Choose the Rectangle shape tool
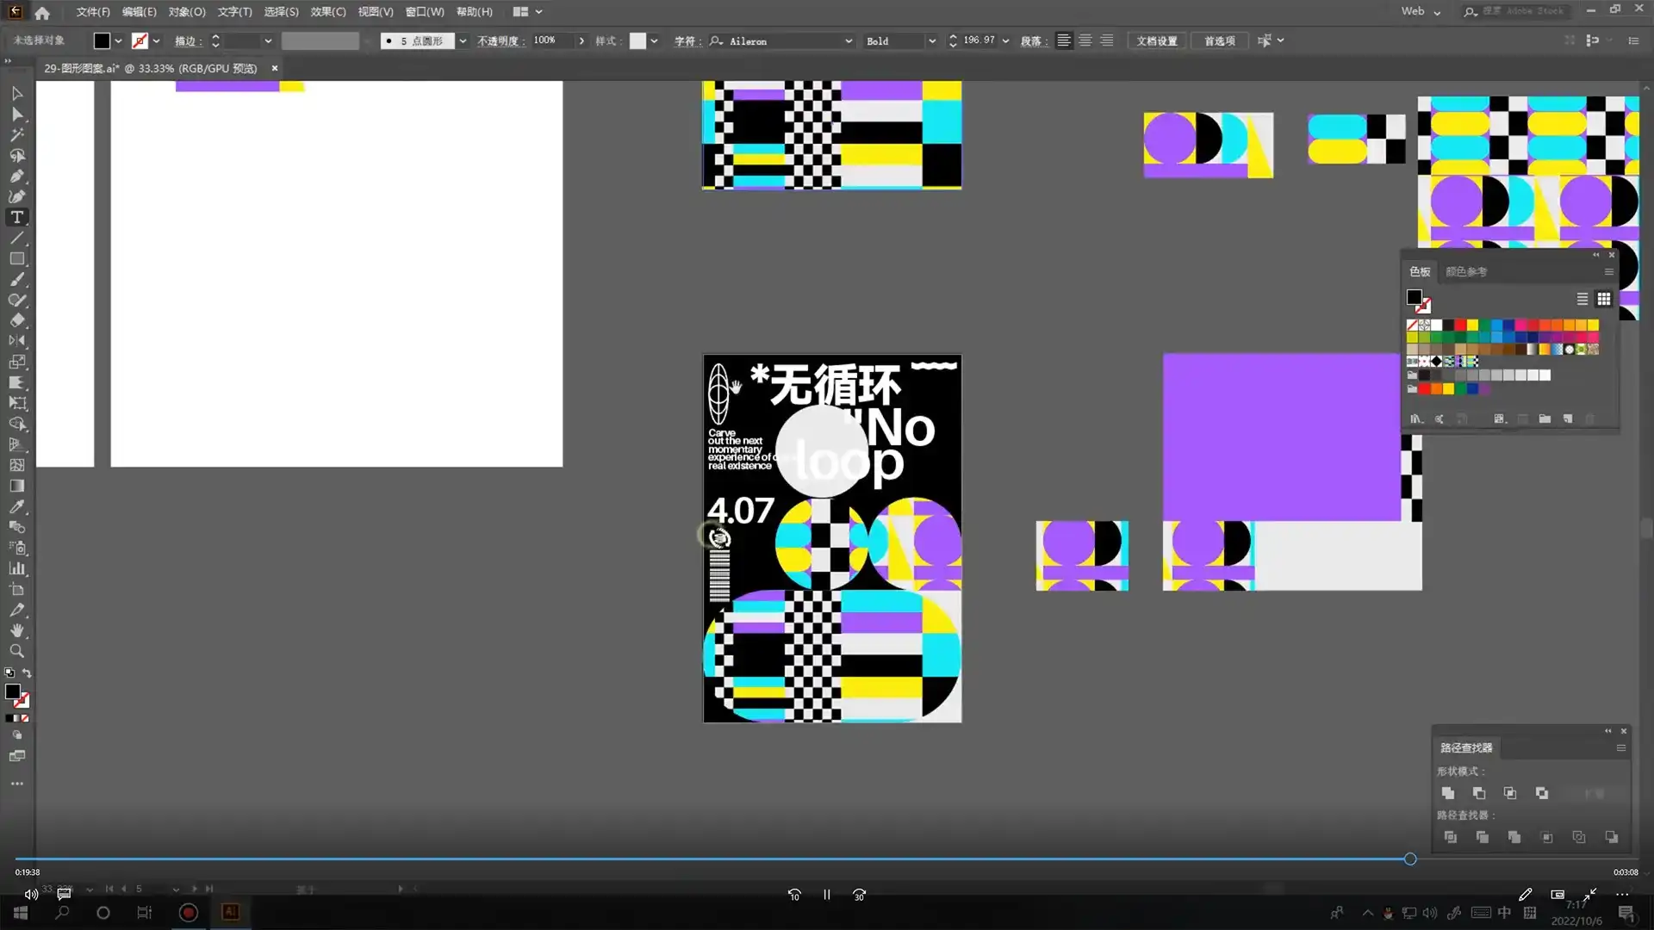The height and width of the screenshot is (930, 1654). 16,259
